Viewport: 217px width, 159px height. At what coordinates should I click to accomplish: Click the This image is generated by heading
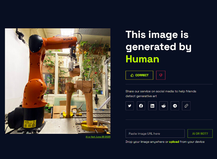(x=158, y=41)
